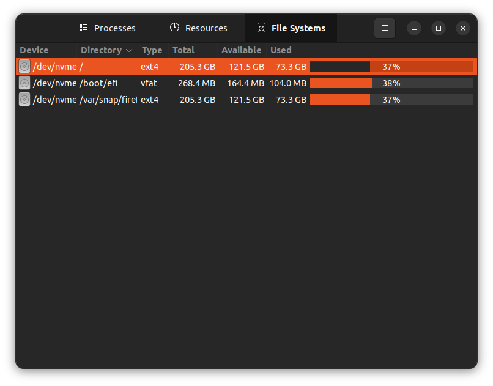Sort by the Total column header

(193, 50)
